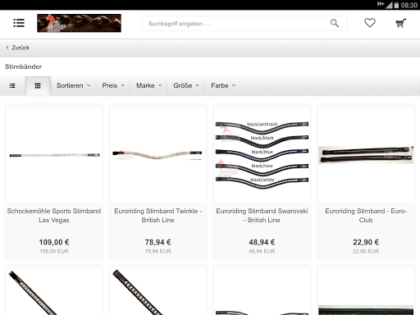This screenshot has width=420, height=315.
Task: Select the Swarovski British Line color variants image
Action: coord(262,155)
